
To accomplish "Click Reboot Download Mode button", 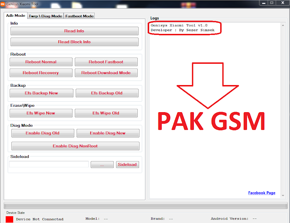I will click(106, 73).
